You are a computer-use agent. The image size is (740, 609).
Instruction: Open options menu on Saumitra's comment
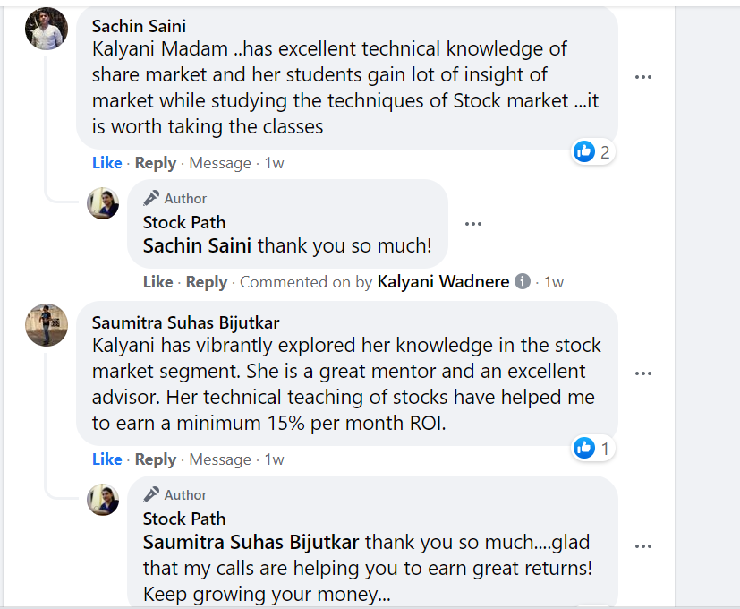click(642, 373)
